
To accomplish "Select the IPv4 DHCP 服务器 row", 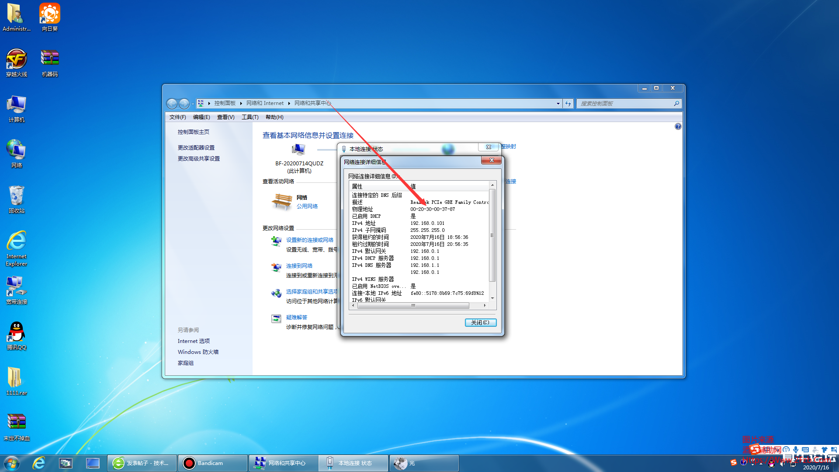I will click(x=419, y=259).
